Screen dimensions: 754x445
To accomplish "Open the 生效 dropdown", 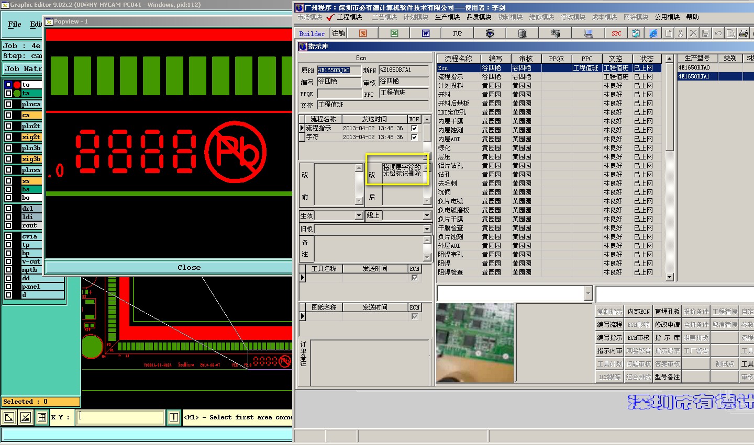I will pos(359,215).
